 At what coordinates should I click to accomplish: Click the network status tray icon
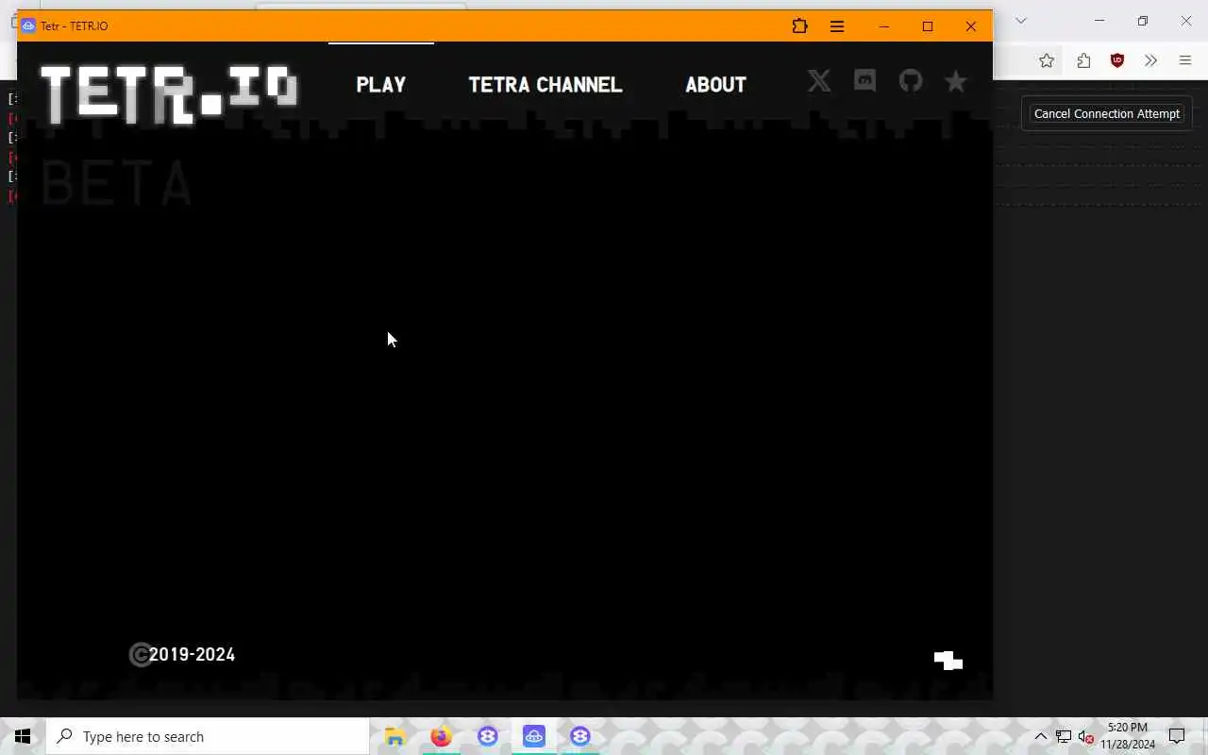(x=1064, y=736)
